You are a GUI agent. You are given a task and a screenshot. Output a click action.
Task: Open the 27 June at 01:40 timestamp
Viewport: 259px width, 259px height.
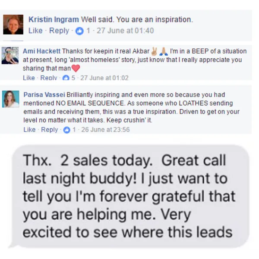tap(125, 31)
